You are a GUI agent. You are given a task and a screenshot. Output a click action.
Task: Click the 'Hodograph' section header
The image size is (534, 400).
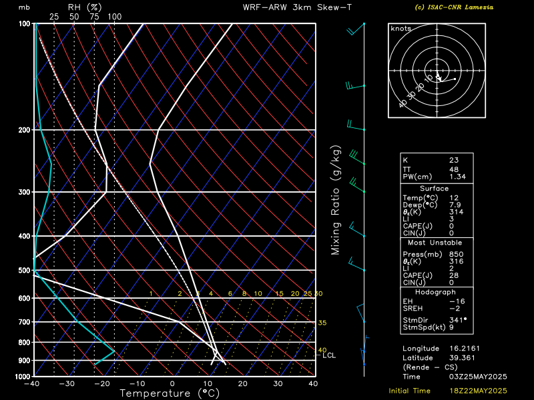click(x=435, y=292)
